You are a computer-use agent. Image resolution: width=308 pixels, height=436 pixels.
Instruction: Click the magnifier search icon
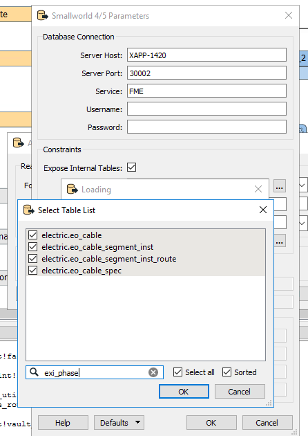(34, 372)
